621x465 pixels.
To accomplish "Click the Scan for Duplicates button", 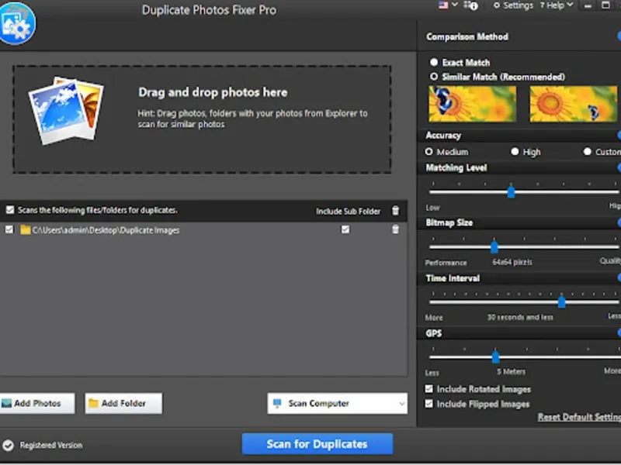I will click(x=317, y=444).
